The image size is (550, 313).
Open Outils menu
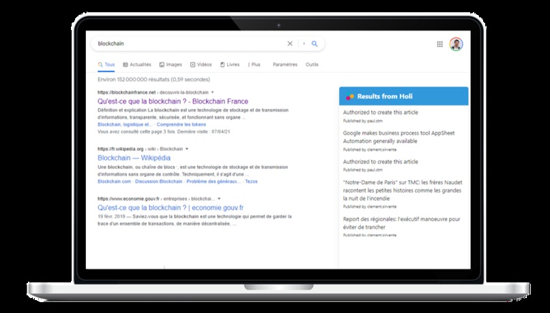(312, 65)
